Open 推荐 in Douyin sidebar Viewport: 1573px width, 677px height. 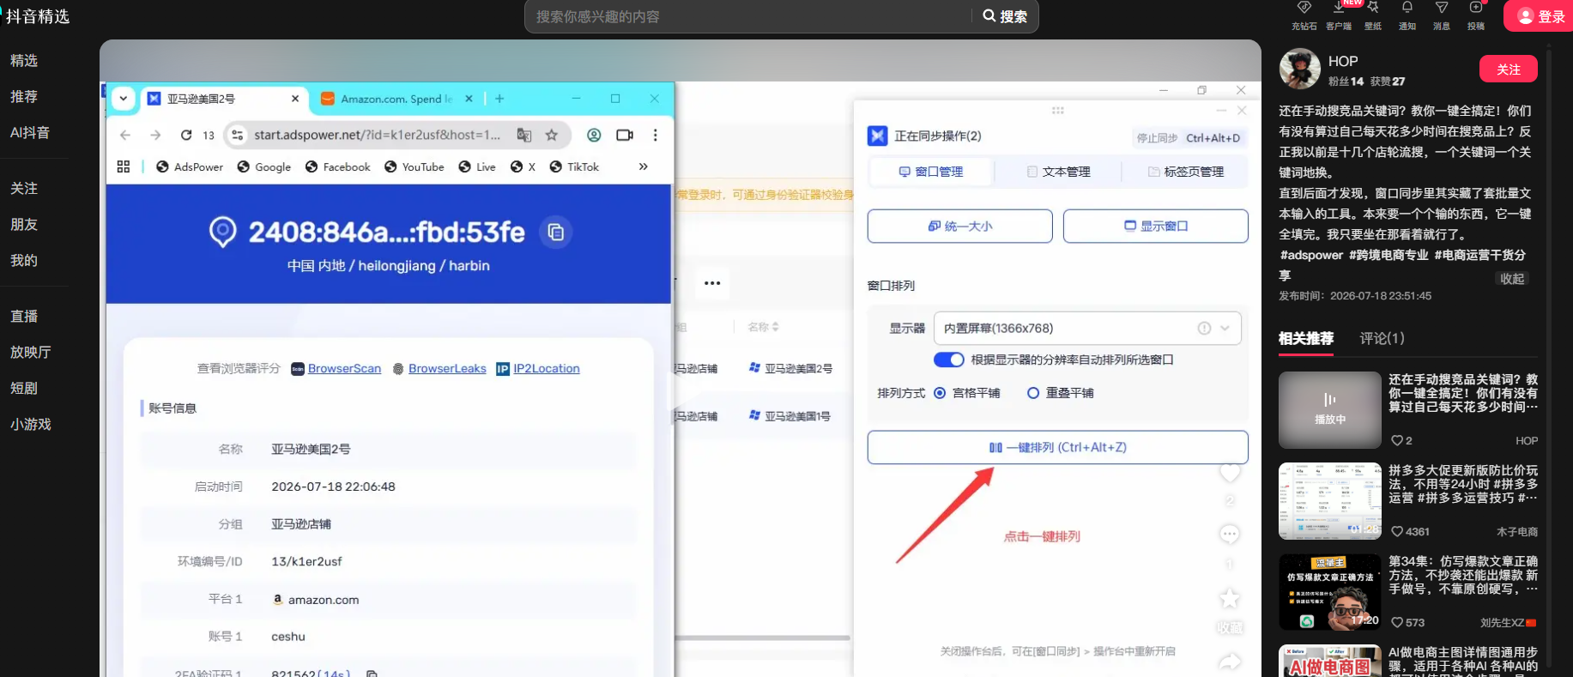pos(24,96)
